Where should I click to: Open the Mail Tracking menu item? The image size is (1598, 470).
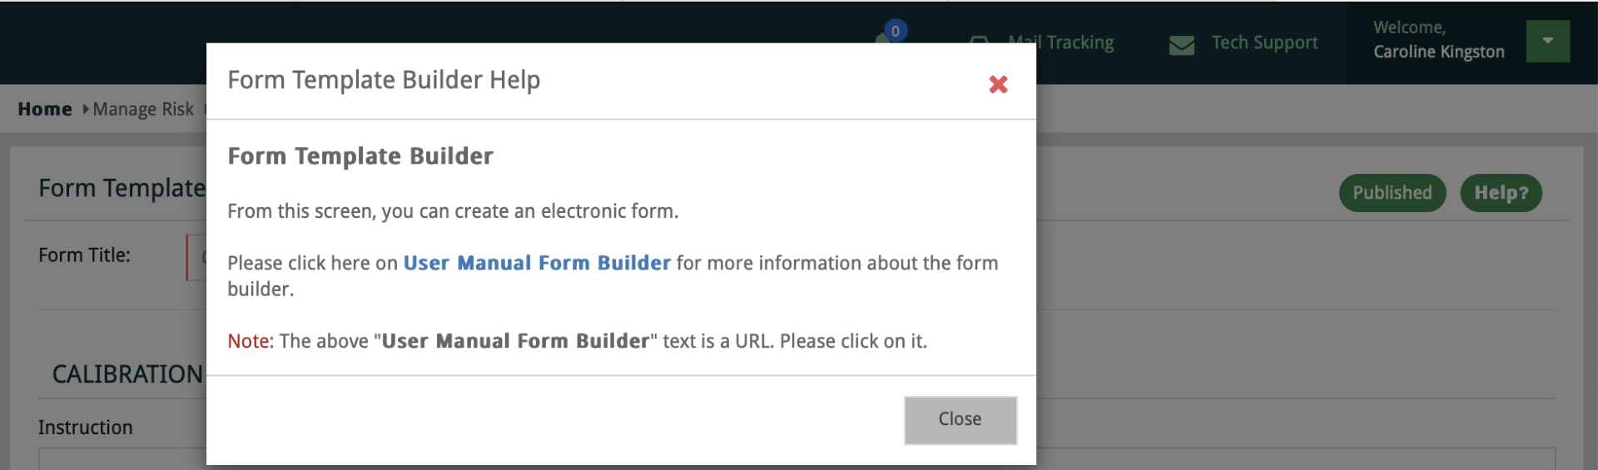(1078, 42)
